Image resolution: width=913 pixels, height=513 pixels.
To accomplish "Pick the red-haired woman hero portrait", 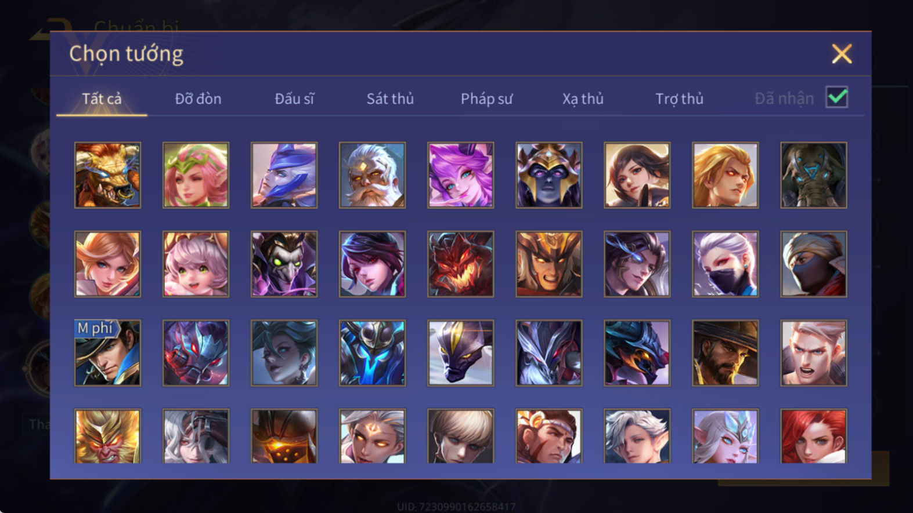I will point(813,436).
